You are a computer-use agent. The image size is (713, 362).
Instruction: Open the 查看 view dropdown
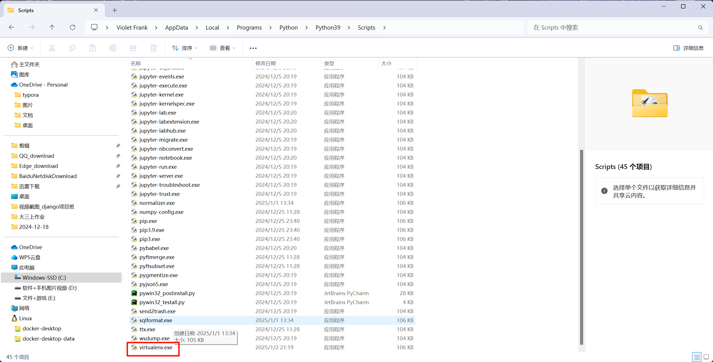222,48
